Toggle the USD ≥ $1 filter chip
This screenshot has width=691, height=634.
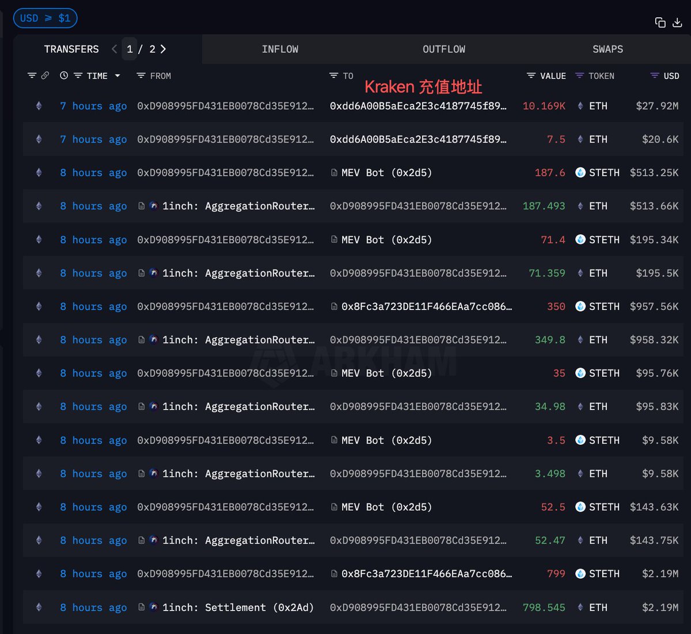pyautogui.click(x=45, y=18)
